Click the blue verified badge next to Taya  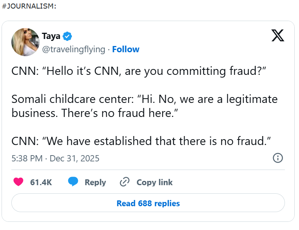tap(67, 36)
